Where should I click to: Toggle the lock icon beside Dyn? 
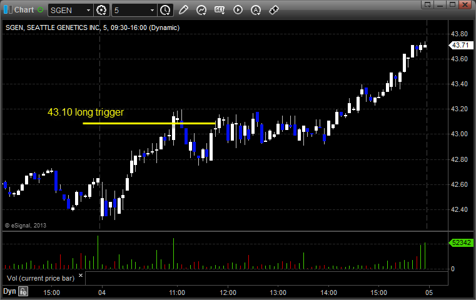23,291
